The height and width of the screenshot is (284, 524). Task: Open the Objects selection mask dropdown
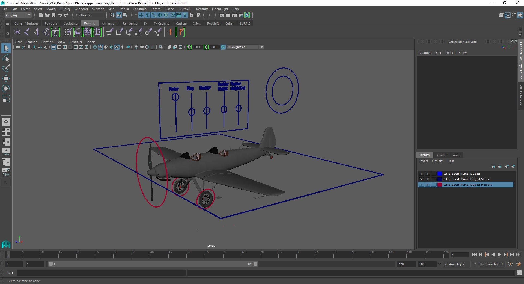pyautogui.click(x=90, y=15)
